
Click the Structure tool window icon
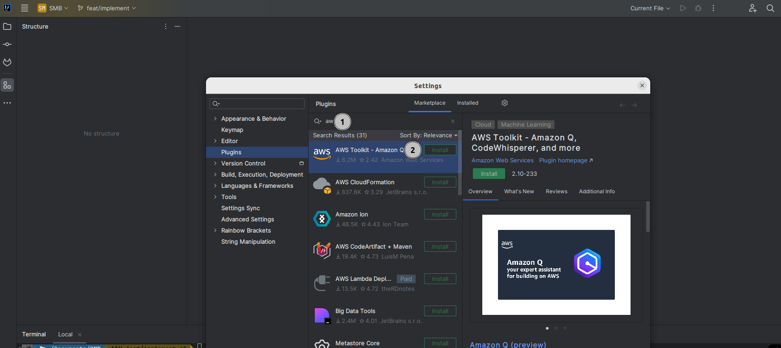[x=7, y=85]
